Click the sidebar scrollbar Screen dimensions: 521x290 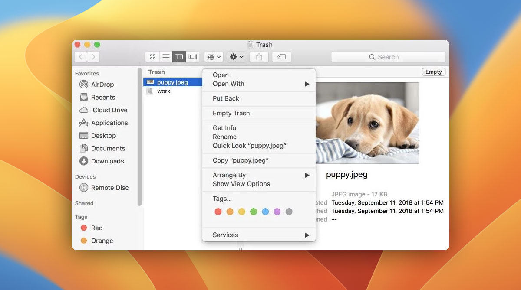point(139,137)
